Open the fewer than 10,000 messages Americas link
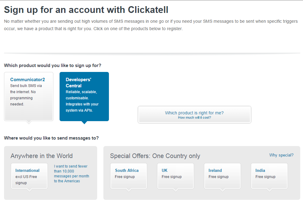 pyautogui.click(x=71, y=174)
